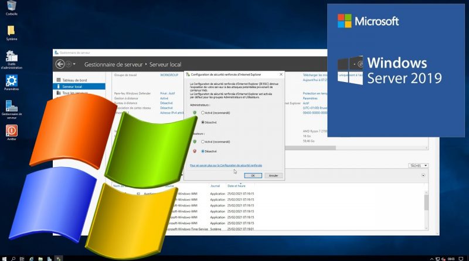
Task: Click Annuler in the IE security dialog
Action: 273,175
